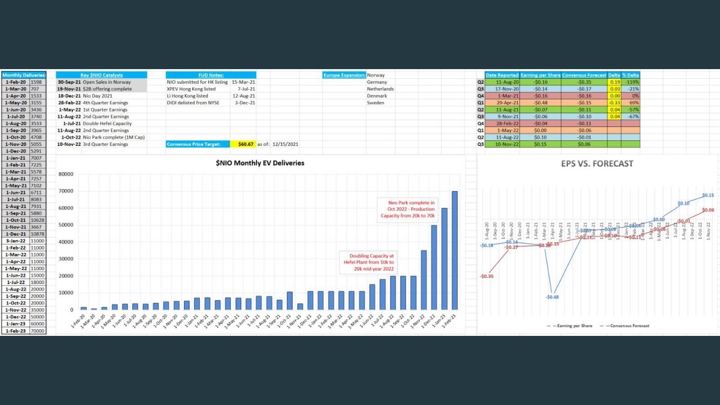Click the DIDI delisted from NYSE note

pyautogui.click(x=193, y=103)
